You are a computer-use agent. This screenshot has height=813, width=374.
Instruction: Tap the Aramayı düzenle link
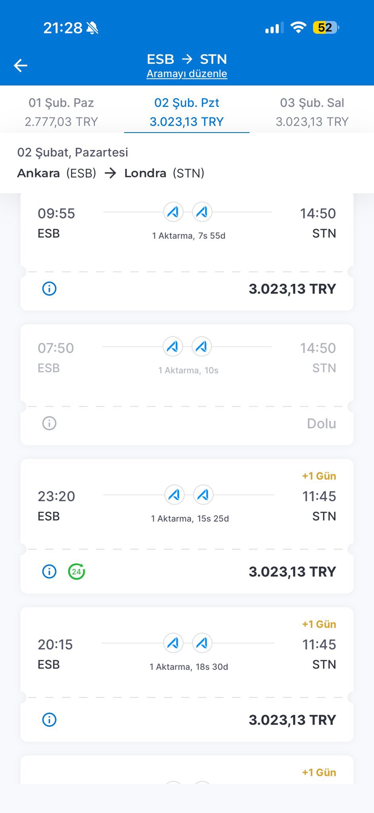[187, 74]
